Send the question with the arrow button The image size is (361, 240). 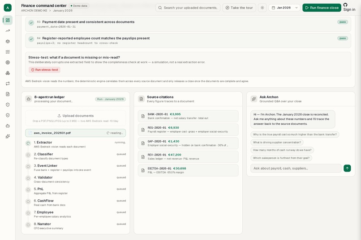click(347, 168)
